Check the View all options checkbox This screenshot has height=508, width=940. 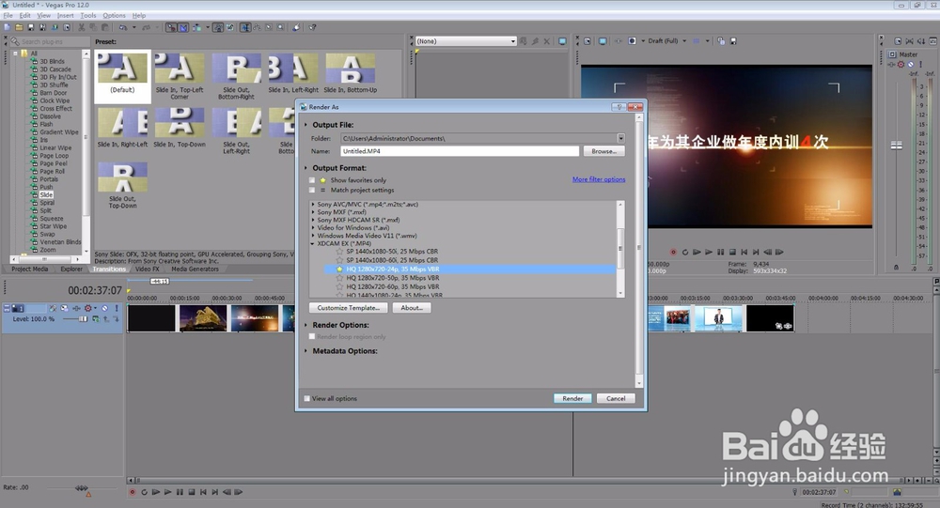point(307,398)
